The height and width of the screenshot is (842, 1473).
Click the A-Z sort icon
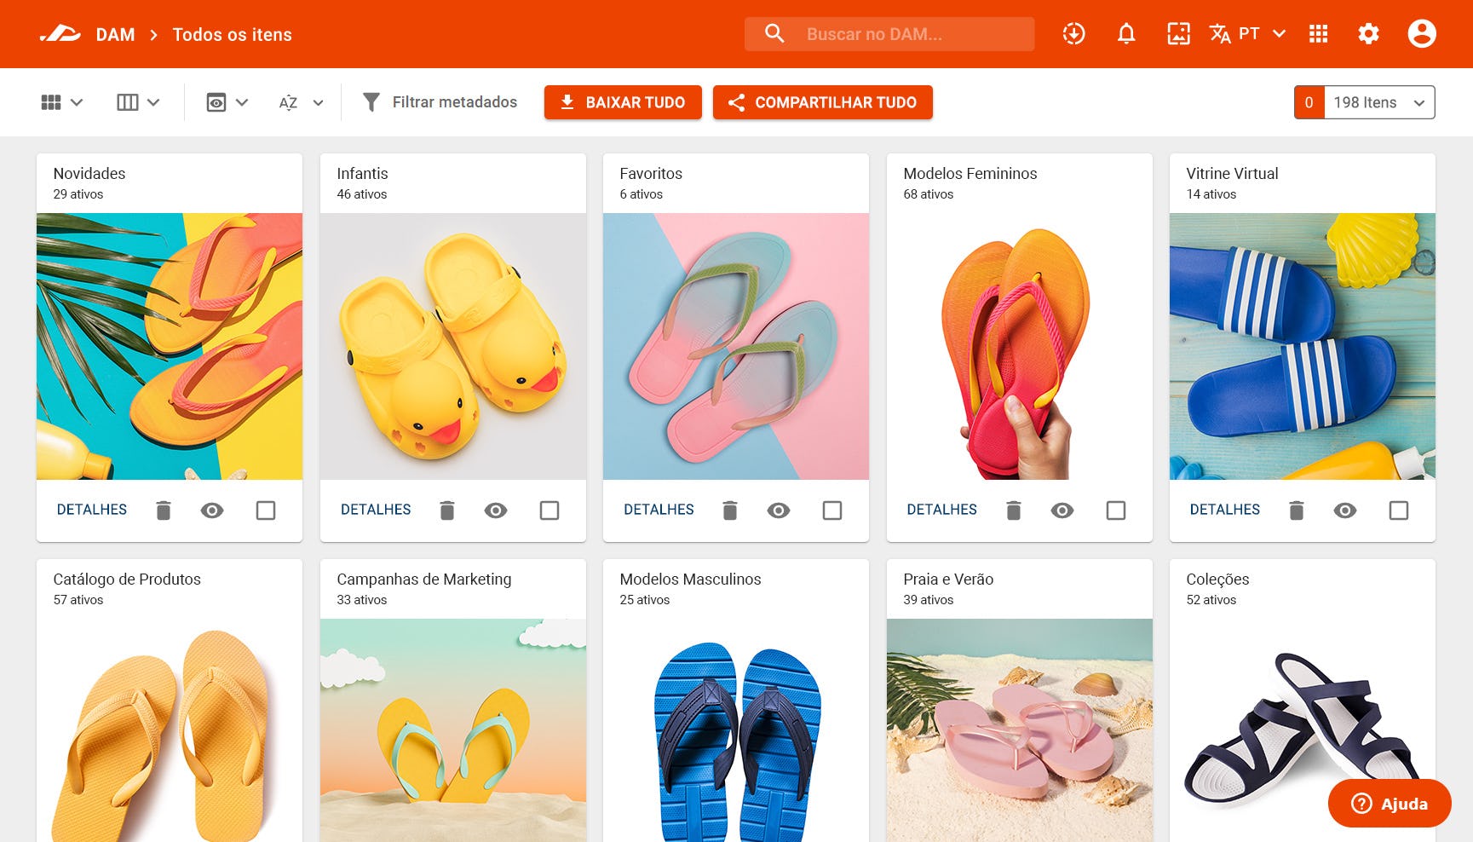tap(288, 102)
